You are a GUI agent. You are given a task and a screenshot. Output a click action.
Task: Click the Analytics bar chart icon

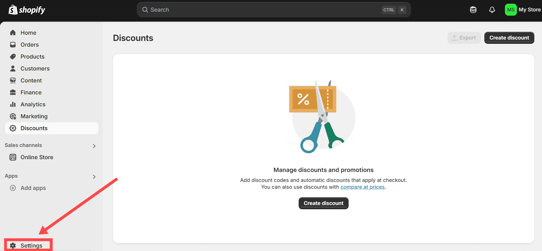coord(13,104)
